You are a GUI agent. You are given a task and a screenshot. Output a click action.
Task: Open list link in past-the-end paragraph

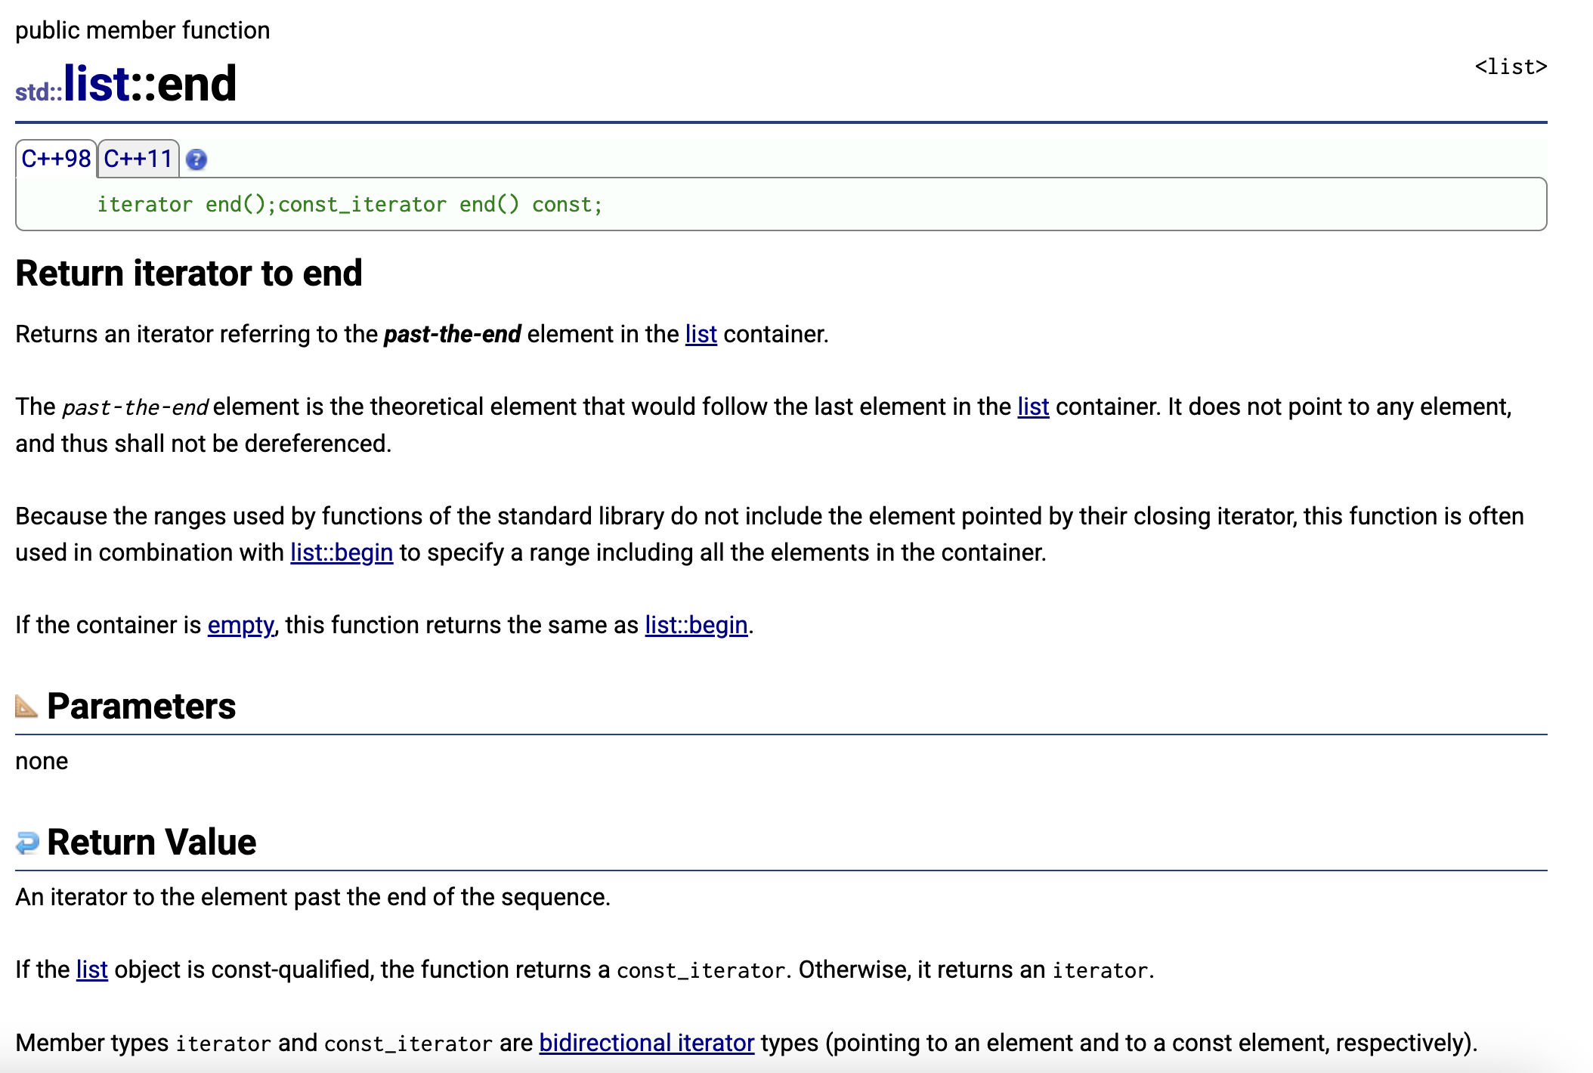1032,407
